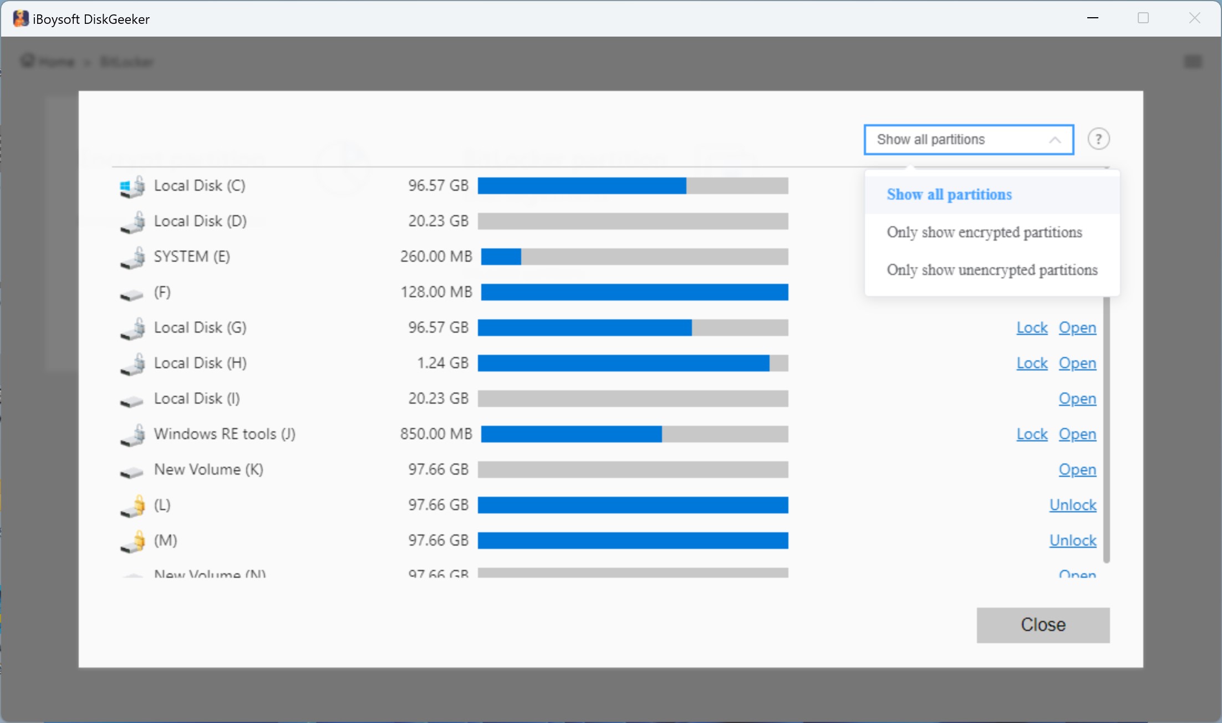The height and width of the screenshot is (723, 1222).
Task: Select Only show encrypted partitions
Action: point(985,232)
